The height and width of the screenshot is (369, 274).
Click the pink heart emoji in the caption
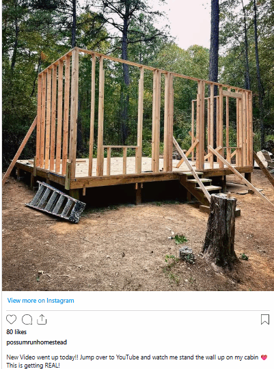264,357
